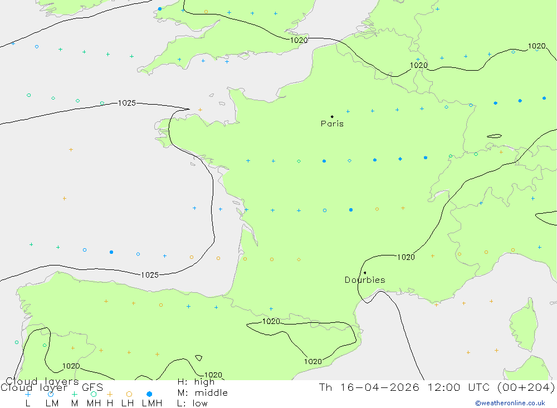Click the orange circle LH legend symbol
This screenshot has width=557, height=408.
pyautogui.click(x=129, y=394)
